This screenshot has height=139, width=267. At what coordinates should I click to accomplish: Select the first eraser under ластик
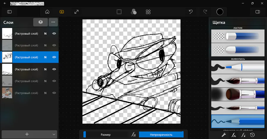coord(238,36)
